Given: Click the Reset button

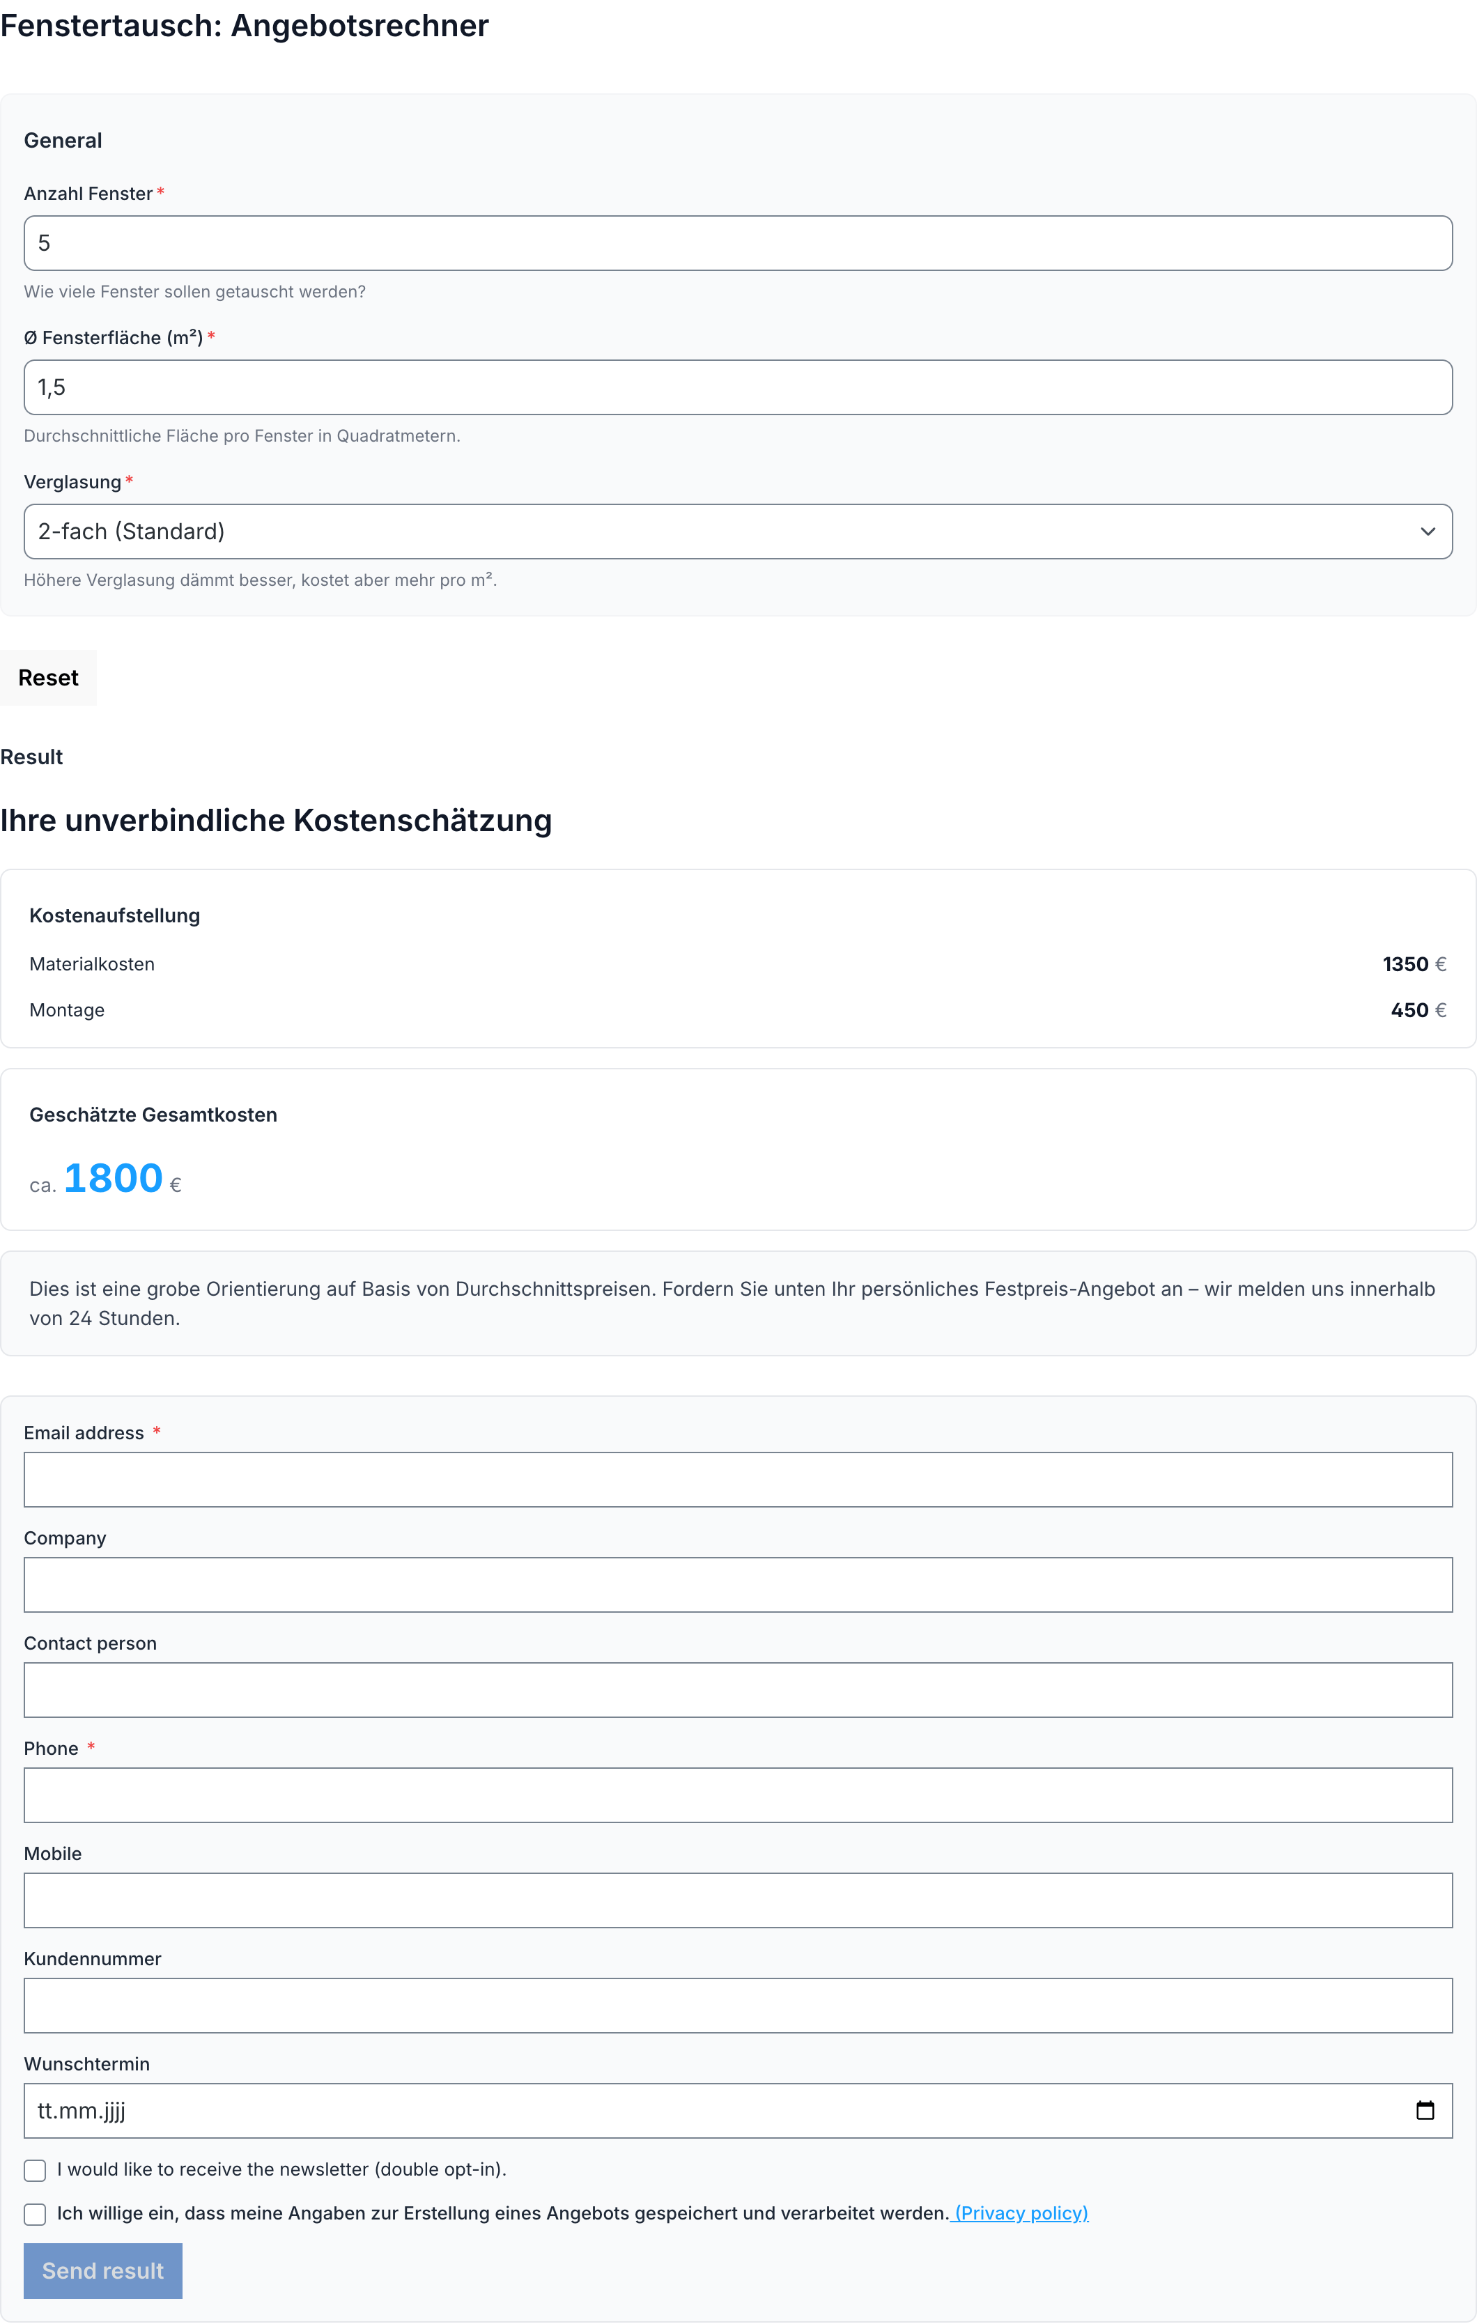Looking at the screenshot, I should [48, 678].
